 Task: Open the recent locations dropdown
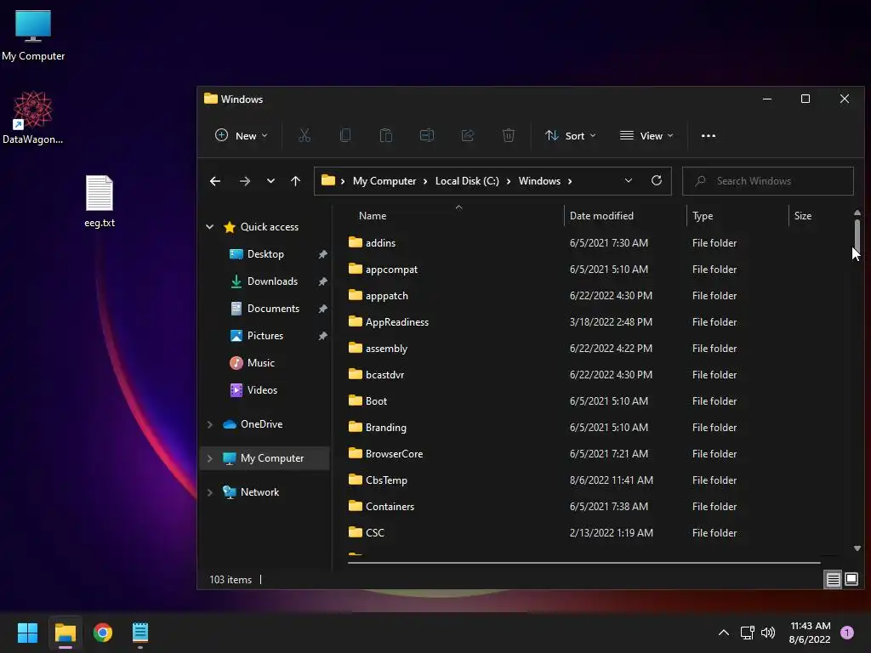pyautogui.click(x=270, y=181)
